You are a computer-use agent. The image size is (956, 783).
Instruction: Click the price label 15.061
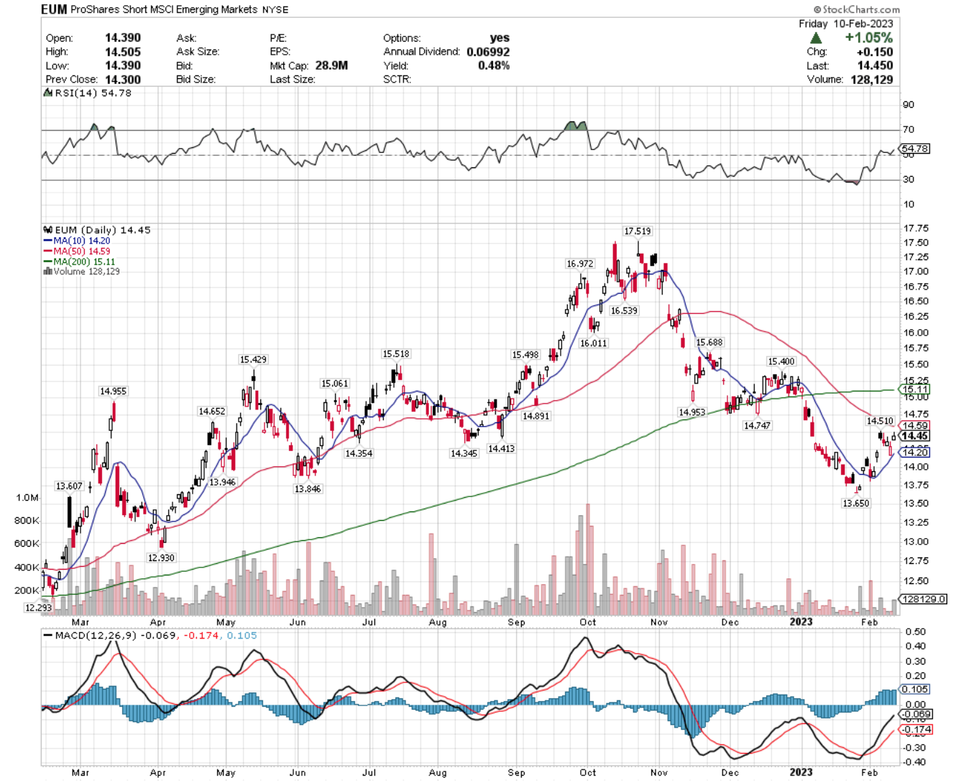click(x=335, y=384)
